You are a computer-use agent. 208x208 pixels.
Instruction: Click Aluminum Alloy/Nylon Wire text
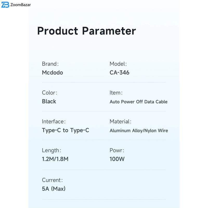click(x=139, y=131)
